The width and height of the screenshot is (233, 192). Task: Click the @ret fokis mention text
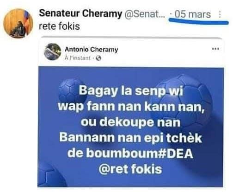130,169
